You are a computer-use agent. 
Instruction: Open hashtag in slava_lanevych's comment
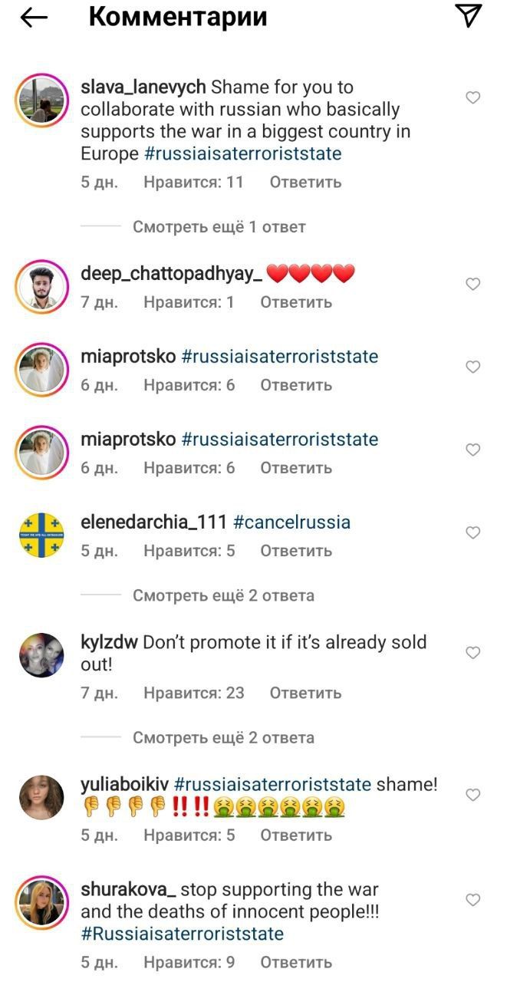coord(242,153)
